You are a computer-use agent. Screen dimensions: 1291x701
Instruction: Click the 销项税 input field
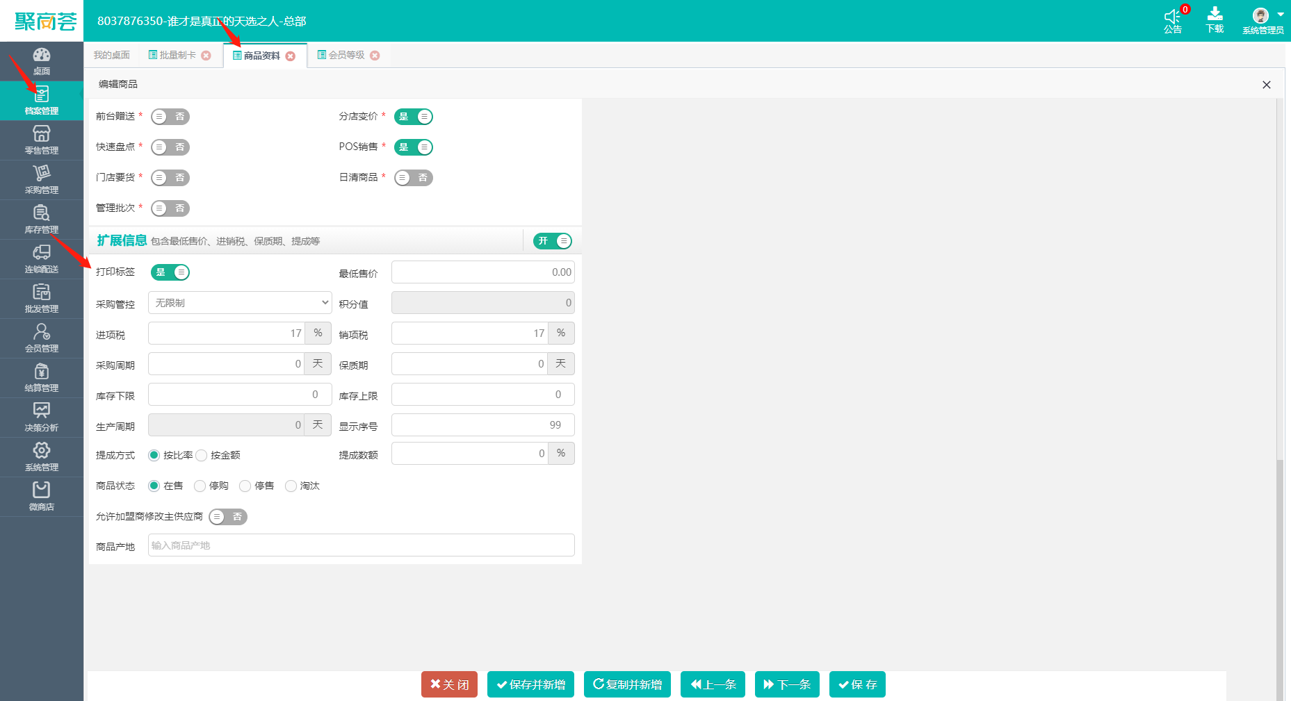click(469, 333)
